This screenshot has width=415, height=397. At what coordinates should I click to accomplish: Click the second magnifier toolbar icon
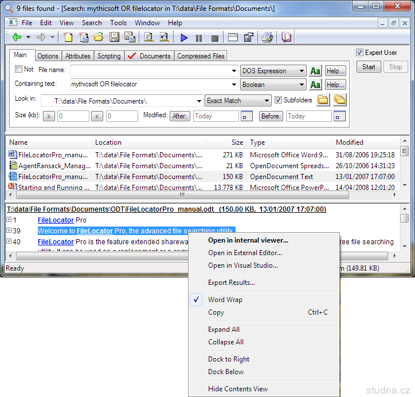tap(165, 37)
